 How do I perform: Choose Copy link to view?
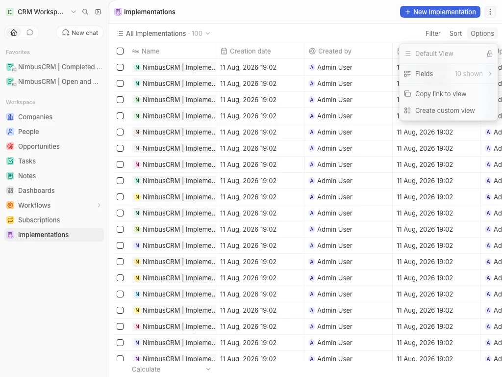(x=448, y=94)
